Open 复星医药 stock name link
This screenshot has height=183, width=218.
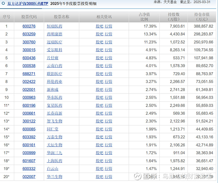pos(55,106)
